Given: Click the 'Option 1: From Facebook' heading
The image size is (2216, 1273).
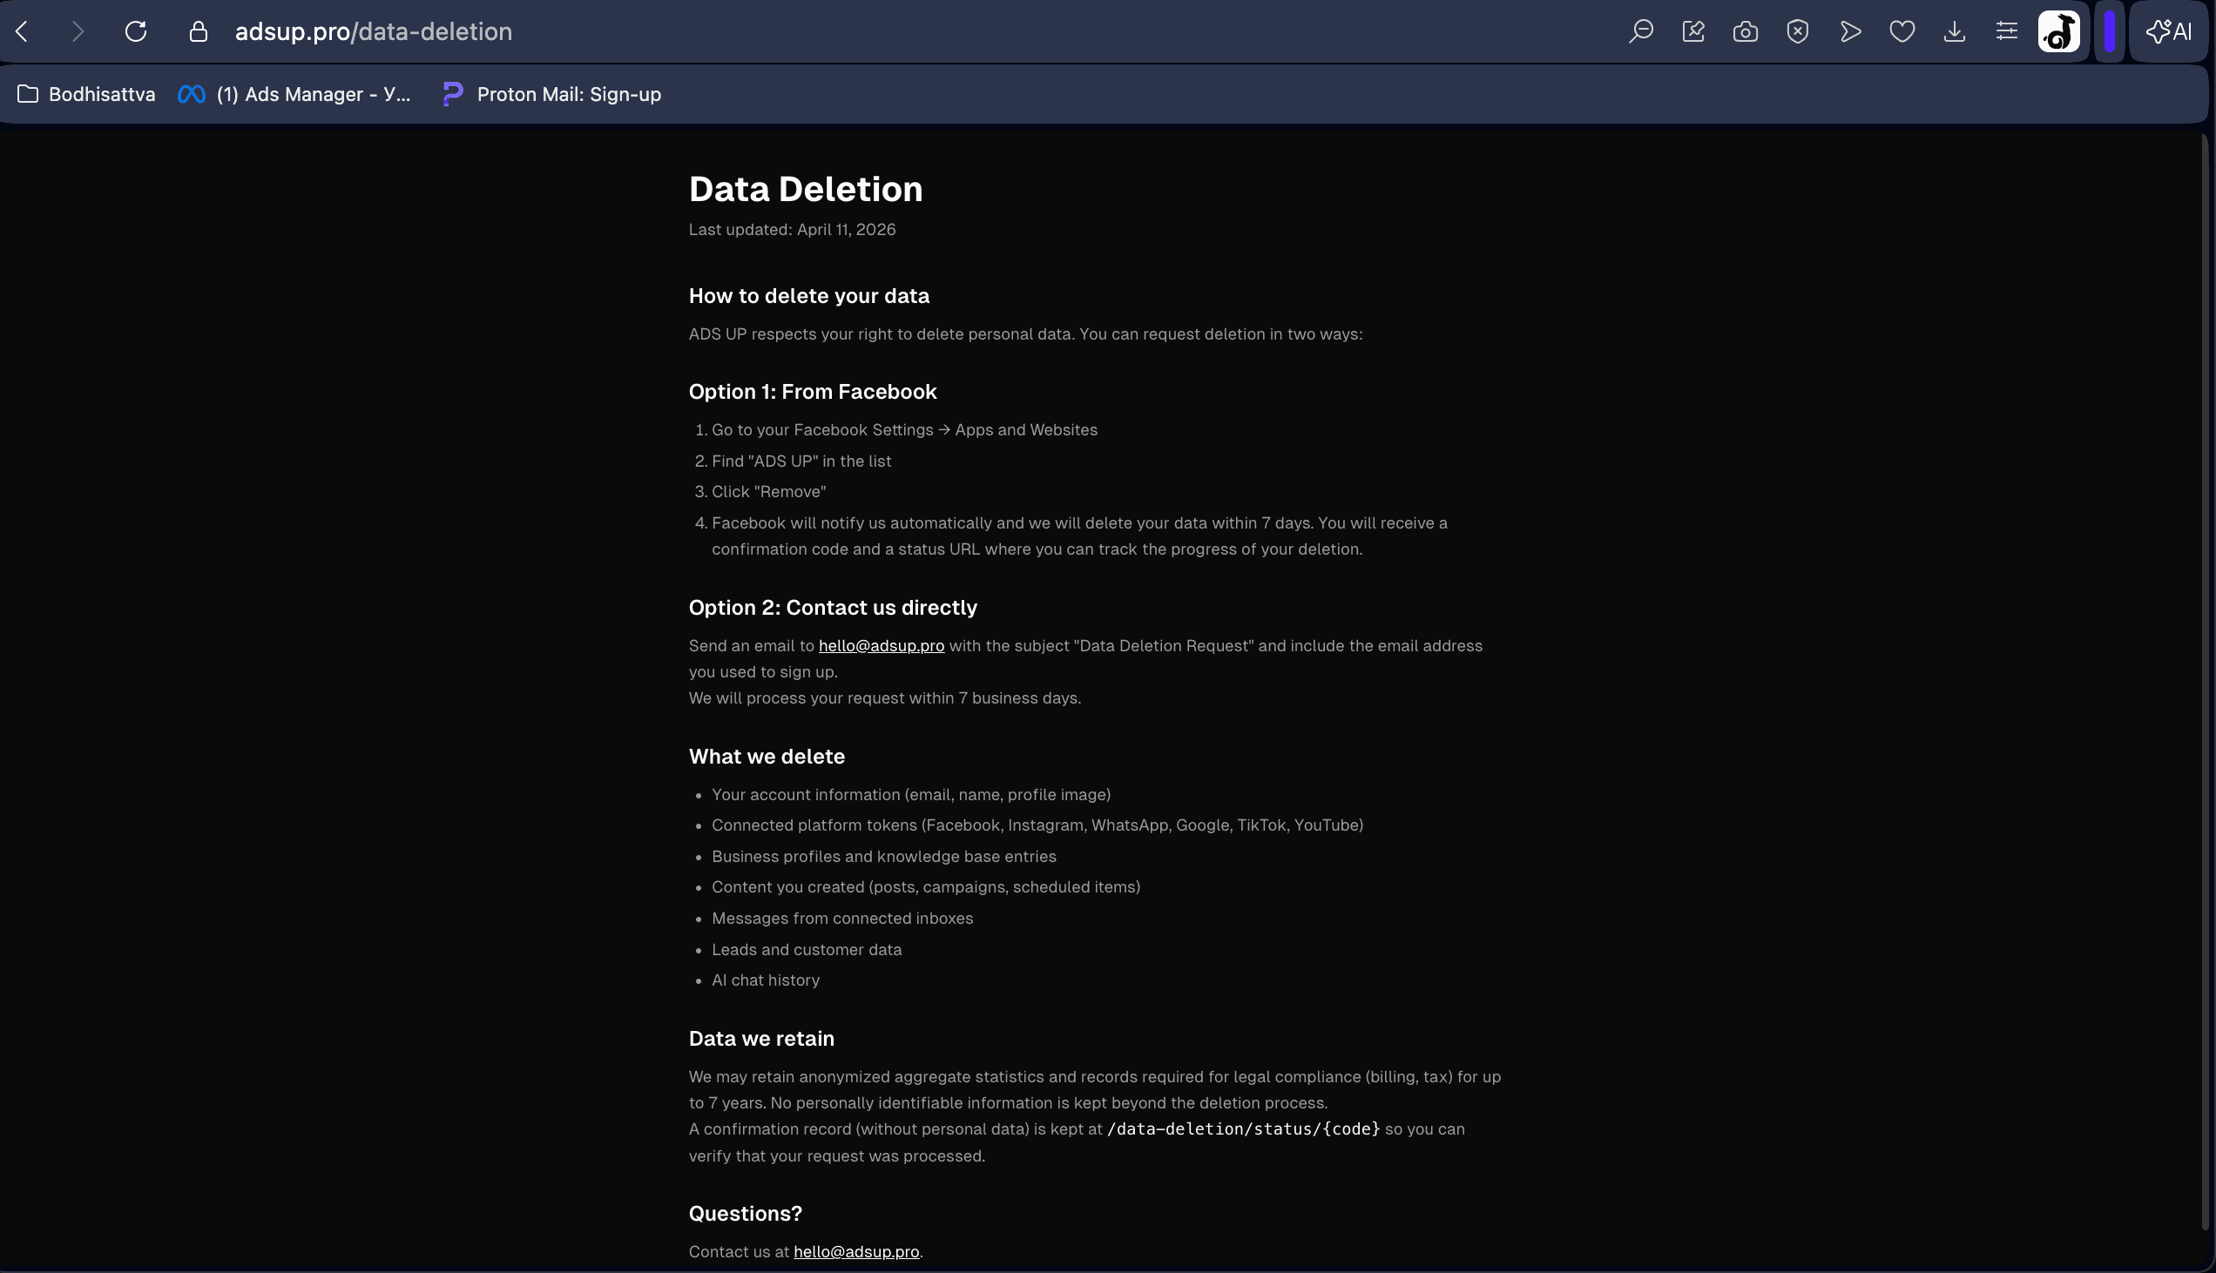Looking at the screenshot, I should point(813,391).
